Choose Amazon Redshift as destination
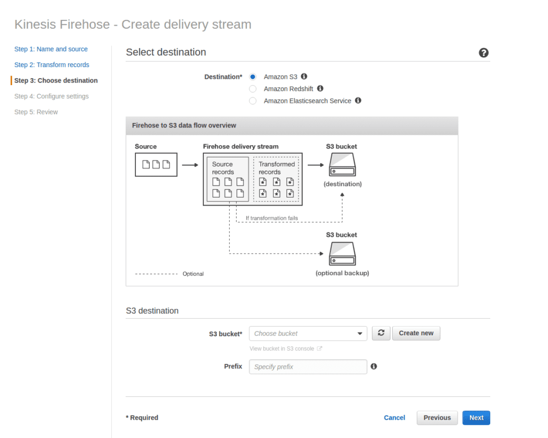 [x=253, y=89]
